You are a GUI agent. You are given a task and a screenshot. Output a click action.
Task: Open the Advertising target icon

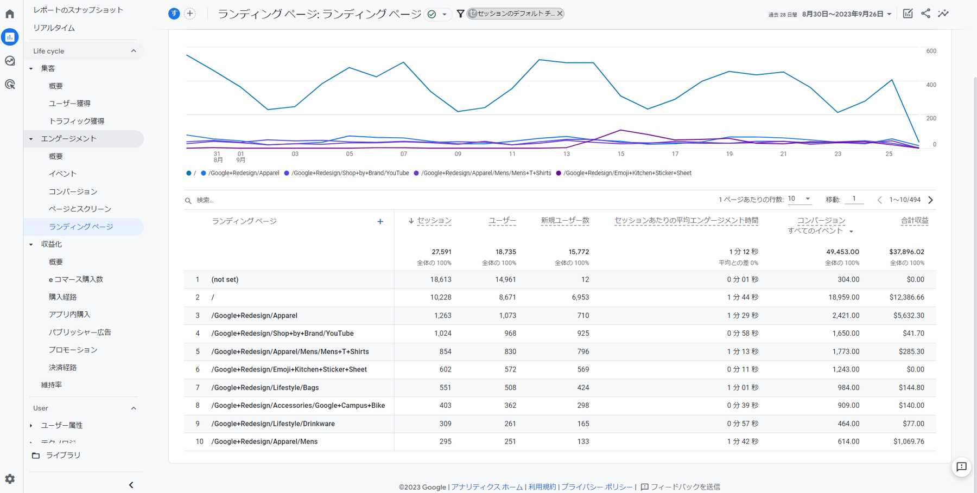(x=10, y=84)
